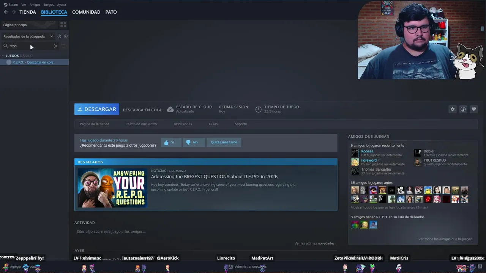Open the Answering Your R.E.P.O. Questions thumbnail
The image size is (486, 273).
point(112,188)
